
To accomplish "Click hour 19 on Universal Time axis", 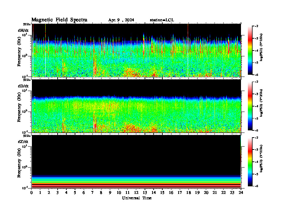I will (197, 193).
